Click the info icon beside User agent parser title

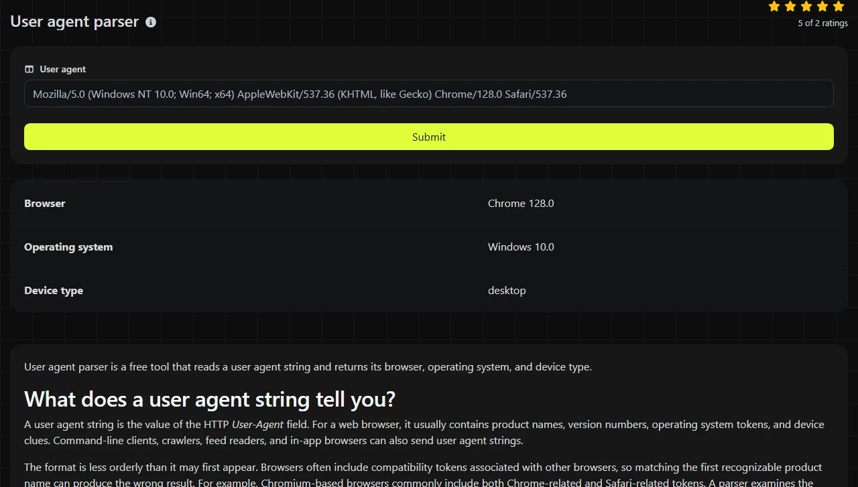click(x=151, y=22)
